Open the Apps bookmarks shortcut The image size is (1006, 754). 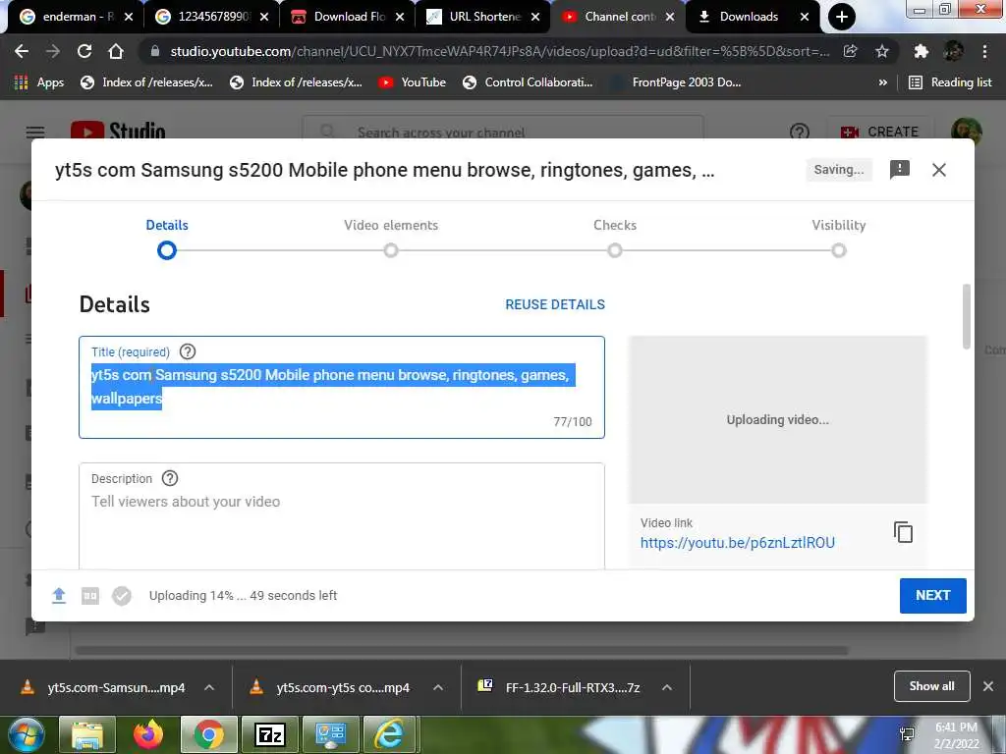pos(38,82)
